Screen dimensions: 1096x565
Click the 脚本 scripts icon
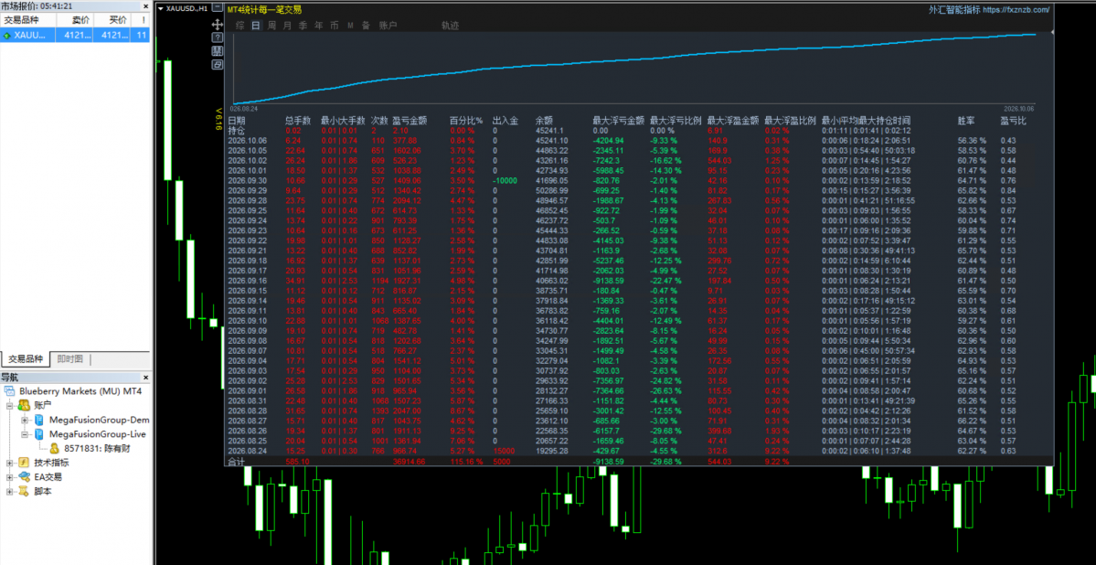click(25, 491)
